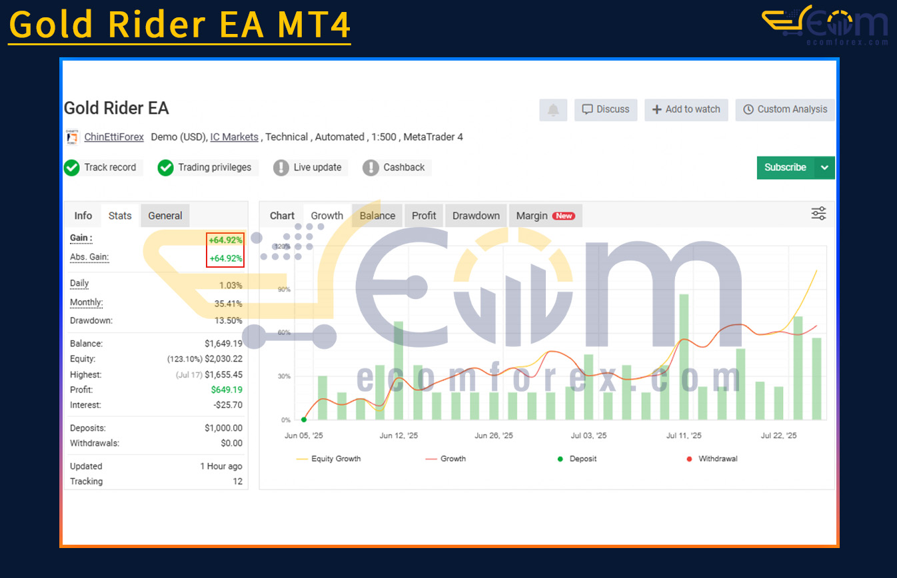The width and height of the screenshot is (897, 578).
Task: Click the Track record checkmark icon
Action: (x=72, y=168)
